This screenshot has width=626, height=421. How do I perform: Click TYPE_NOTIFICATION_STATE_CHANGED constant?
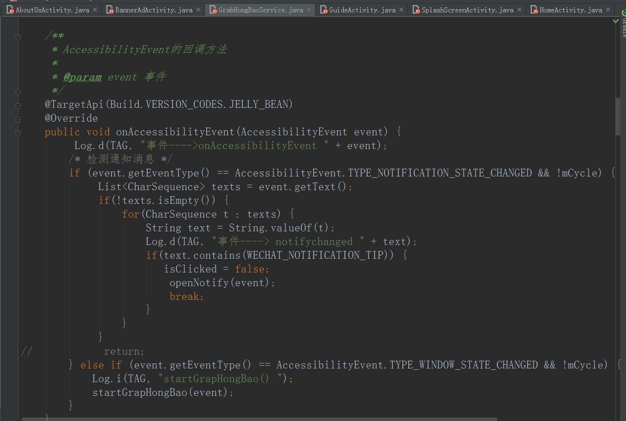click(440, 173)
